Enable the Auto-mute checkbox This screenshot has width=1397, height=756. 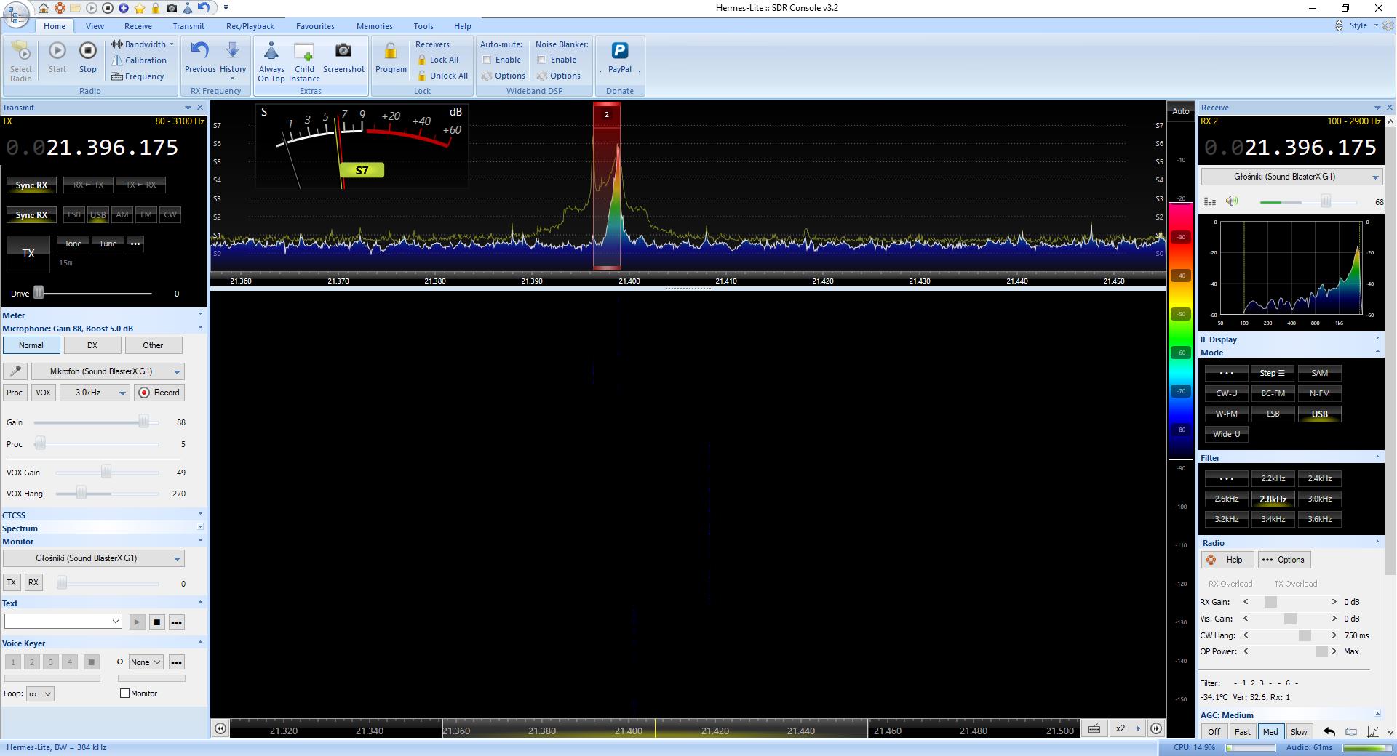[x=487, y=60]
